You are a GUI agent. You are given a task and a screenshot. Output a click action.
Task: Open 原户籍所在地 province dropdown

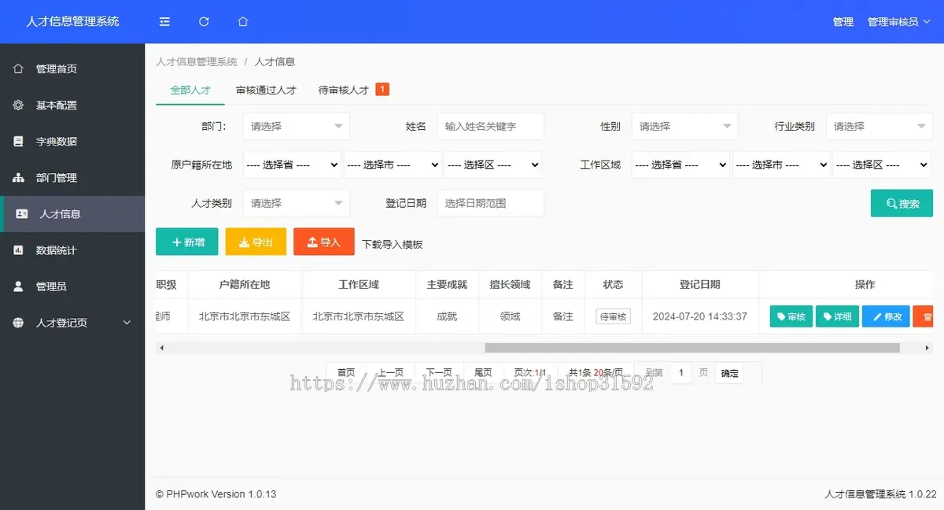(293, 164)
